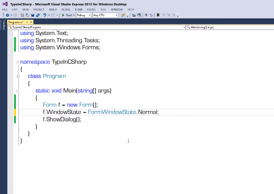Click the Display Object Member List icon
274x194 pixels.
pos(134,15)
